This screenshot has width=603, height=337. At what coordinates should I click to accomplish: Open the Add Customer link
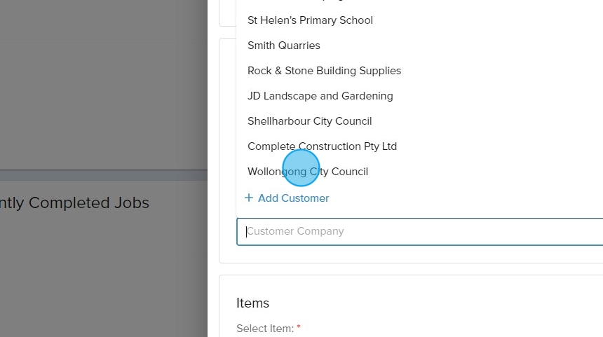(x=293, y=198)
